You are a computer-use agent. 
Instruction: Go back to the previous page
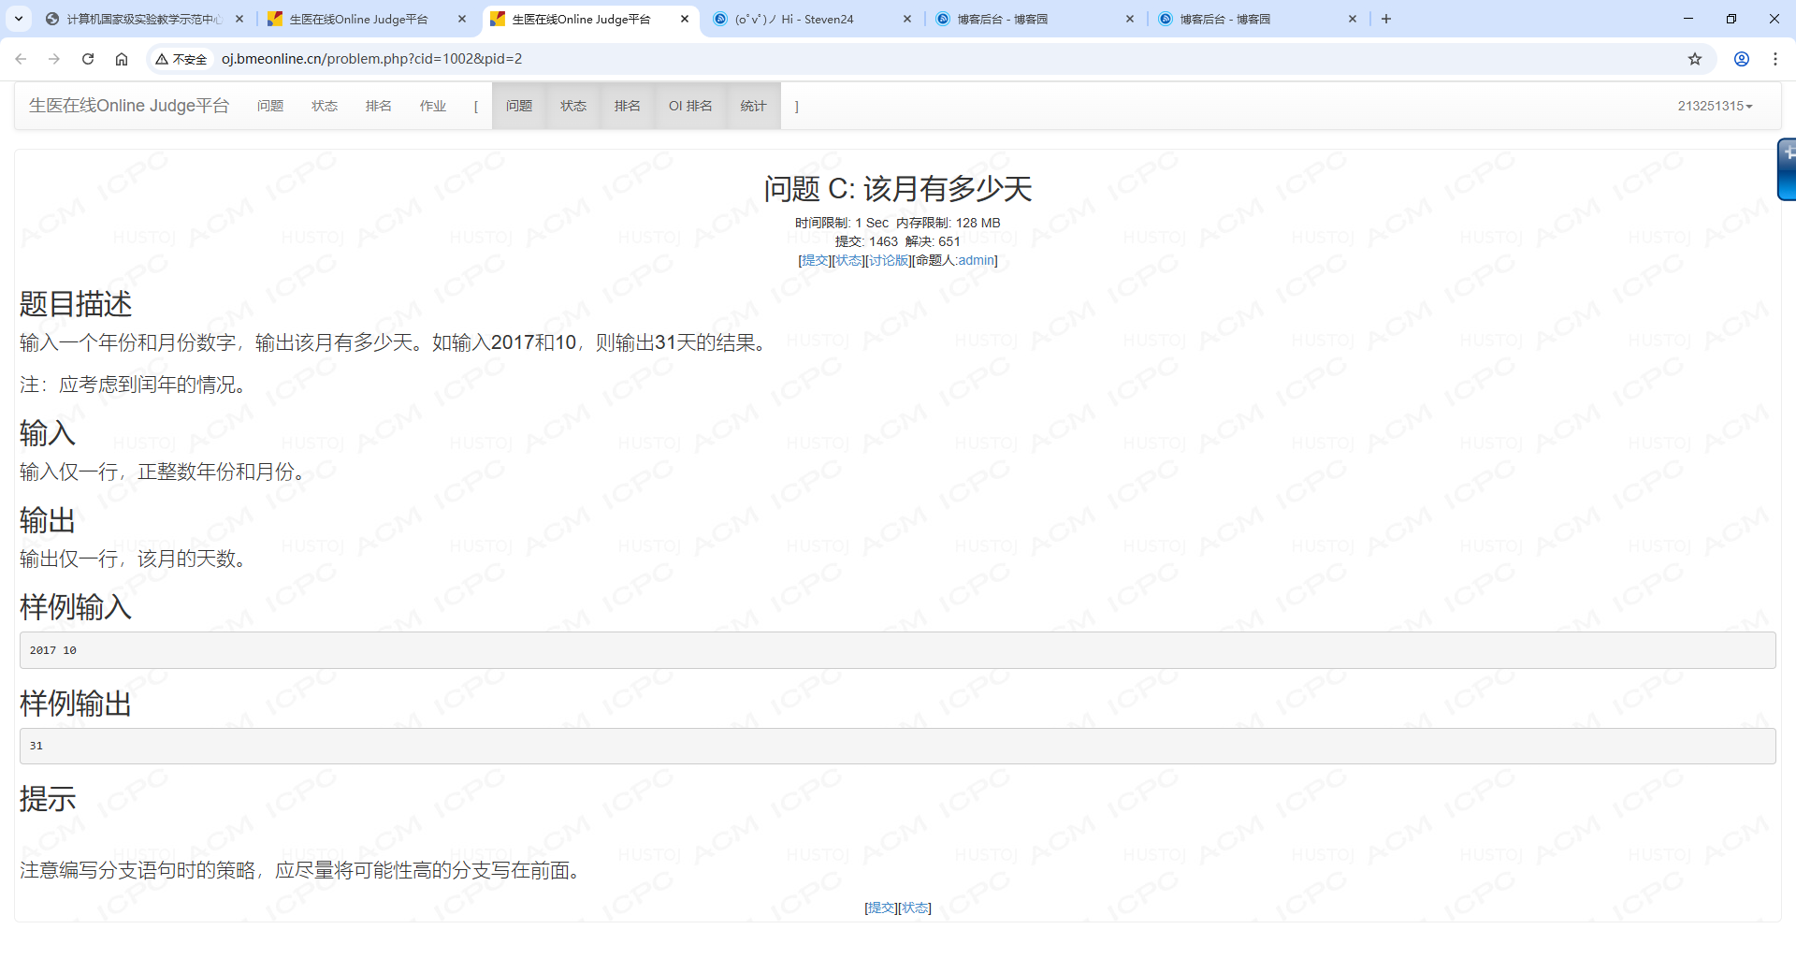click(21, 59)
